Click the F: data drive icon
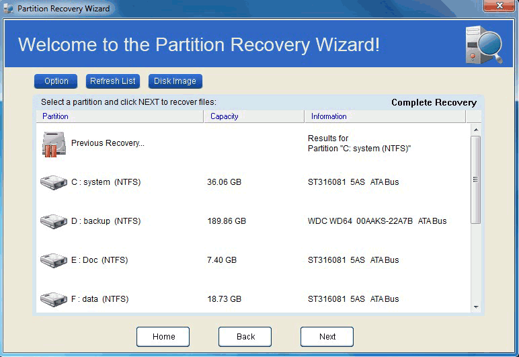The width and height of the screenshot is (519, 357). pos(54,299)
